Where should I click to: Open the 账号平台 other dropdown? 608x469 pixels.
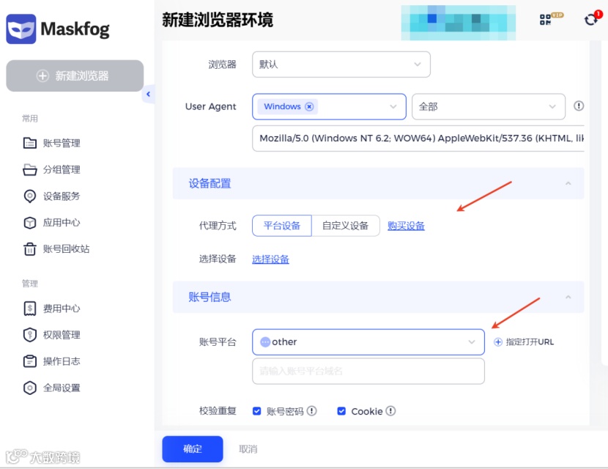pyautogui.click(x=368, y=341)
